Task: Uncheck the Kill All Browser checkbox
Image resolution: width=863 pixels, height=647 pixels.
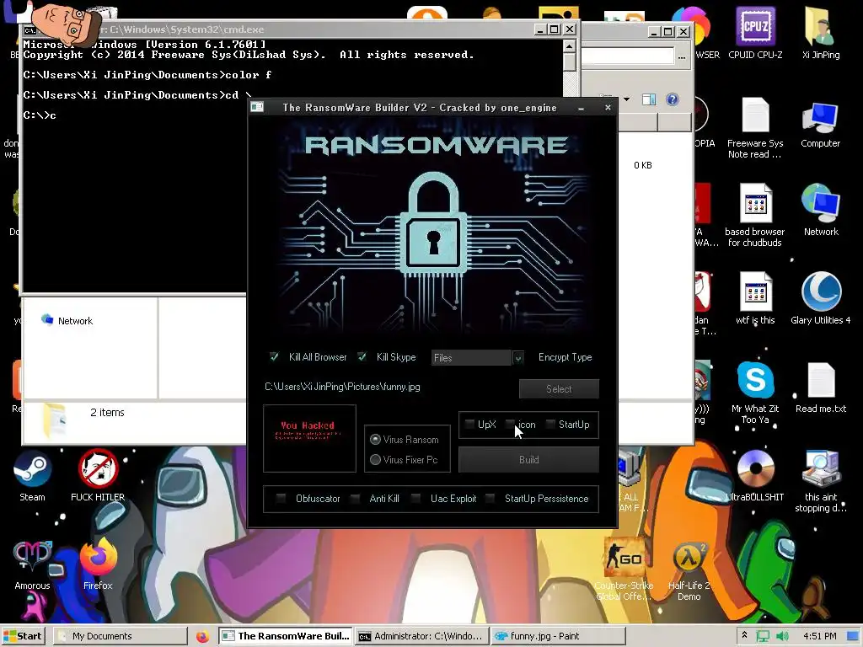Action: (274, 357)
